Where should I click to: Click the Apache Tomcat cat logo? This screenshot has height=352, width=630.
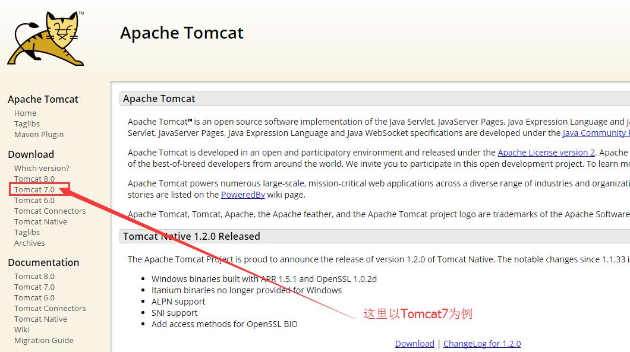pos(46,39)
